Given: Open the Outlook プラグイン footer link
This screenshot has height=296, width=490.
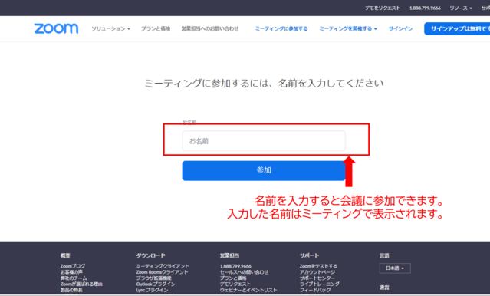Looking at the screenshot, I should pos(156,284).
